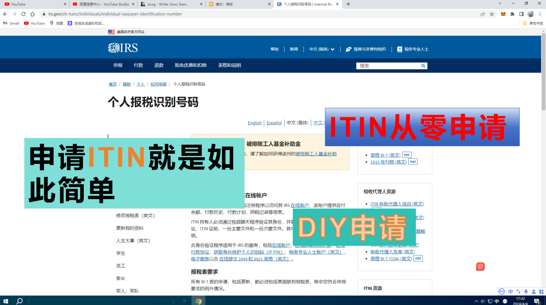
Task: Toggle iFLY microphone voice input
Action: tap(526, 291)
